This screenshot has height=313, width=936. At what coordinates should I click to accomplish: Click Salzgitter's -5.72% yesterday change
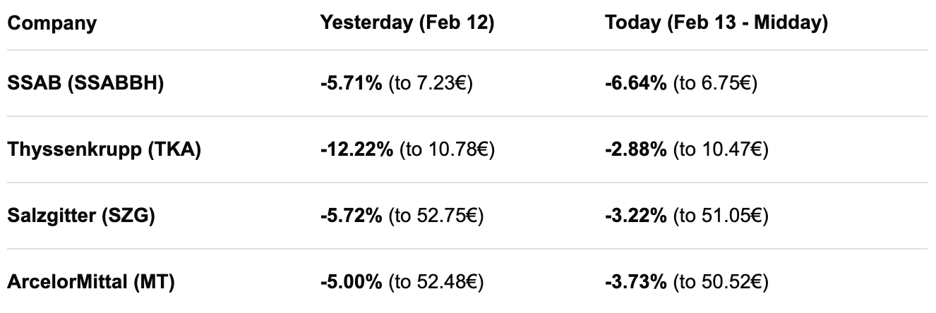point(352,216)
